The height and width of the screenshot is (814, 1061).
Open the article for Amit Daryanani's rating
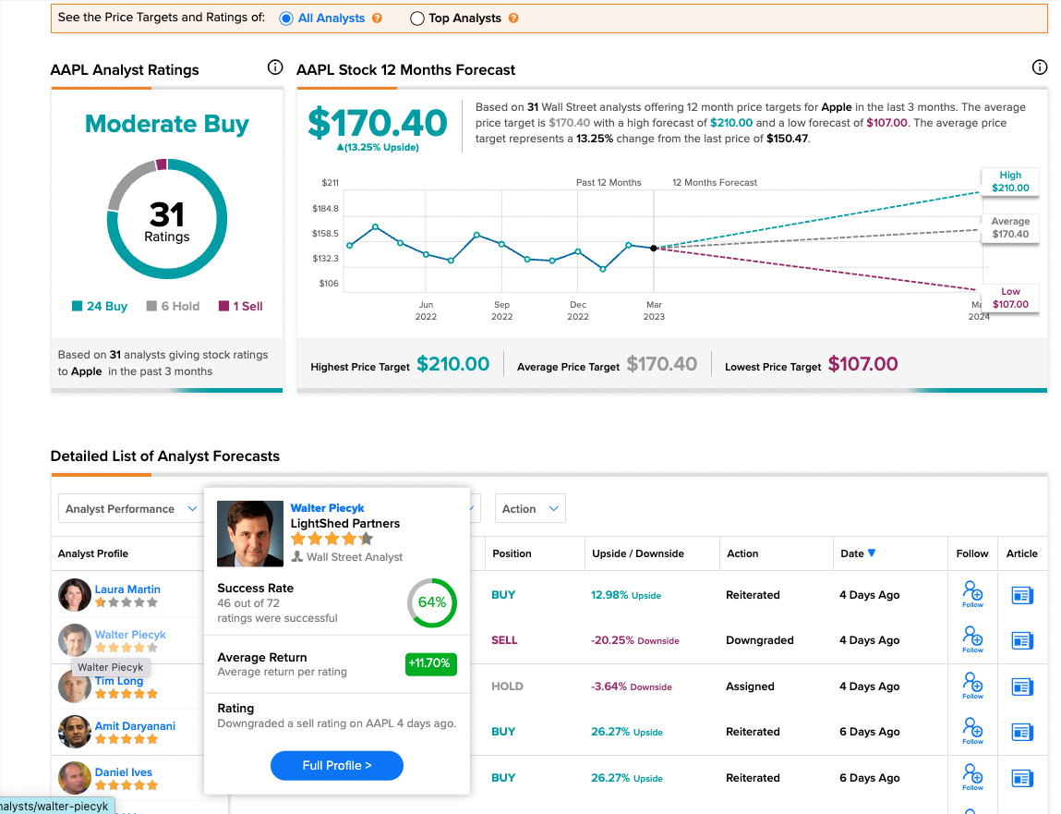[x=1021, y=732]
